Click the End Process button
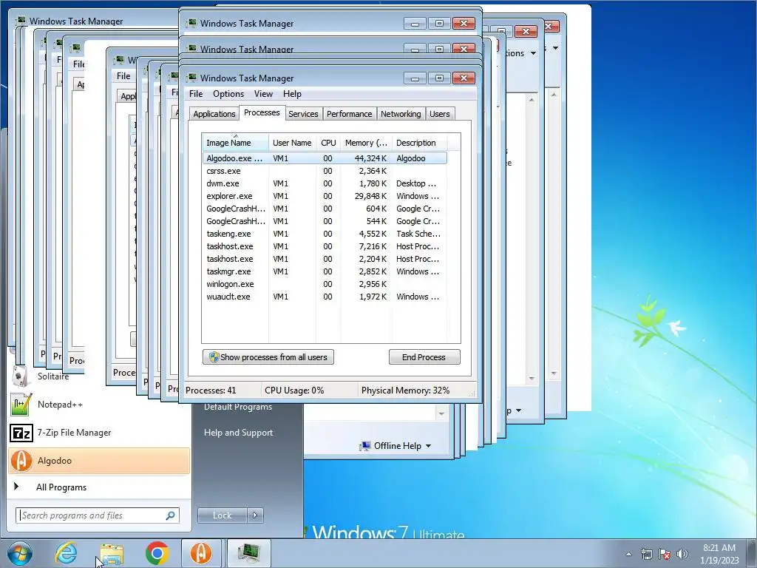 coord(424,357)
